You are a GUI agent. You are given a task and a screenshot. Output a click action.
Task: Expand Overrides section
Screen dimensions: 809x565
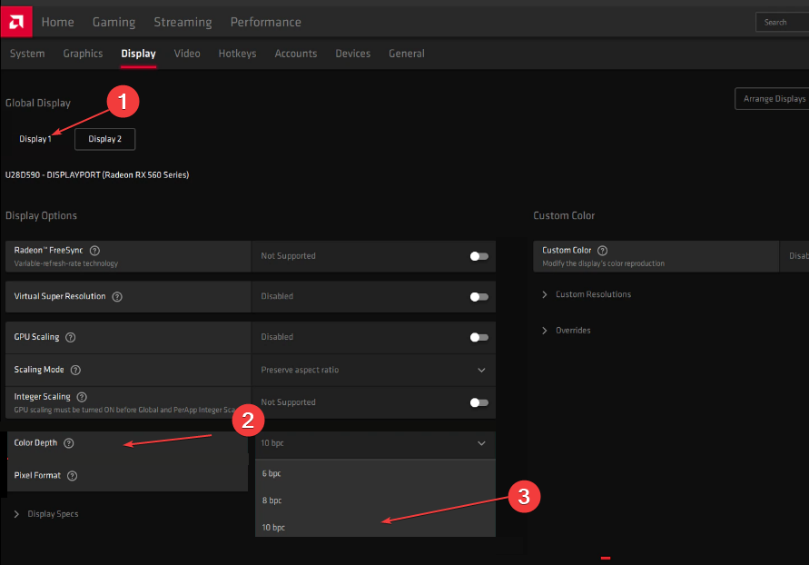click(566, 331)
